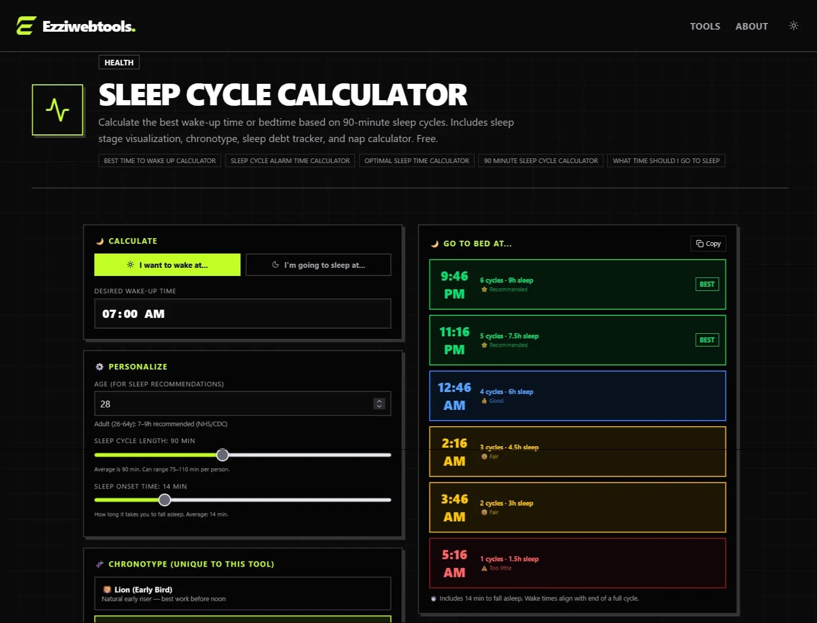Click '5 cycles · 7.5h sleep' text
Image resolution: width=817 pixels, height=623 pixels.
(509, 336)
